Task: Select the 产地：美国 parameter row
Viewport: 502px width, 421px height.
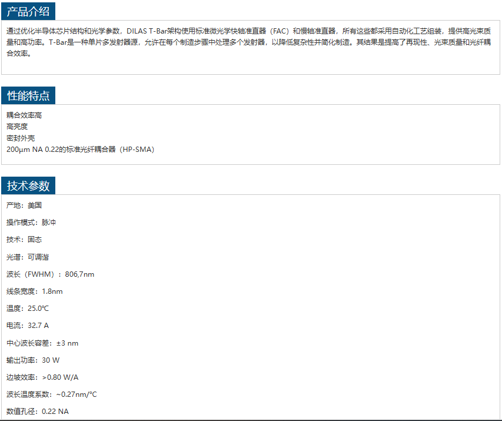Action: 24,205
